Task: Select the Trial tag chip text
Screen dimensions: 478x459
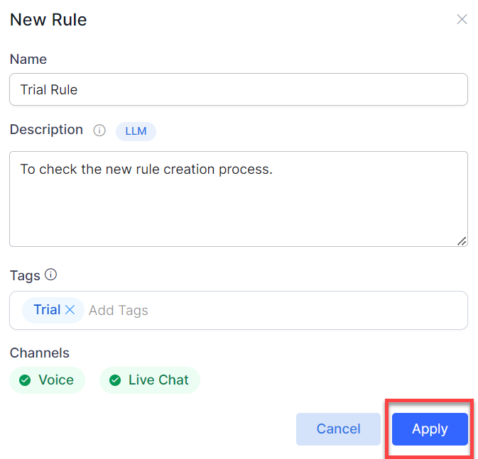Action: click(x=47, y=310)
